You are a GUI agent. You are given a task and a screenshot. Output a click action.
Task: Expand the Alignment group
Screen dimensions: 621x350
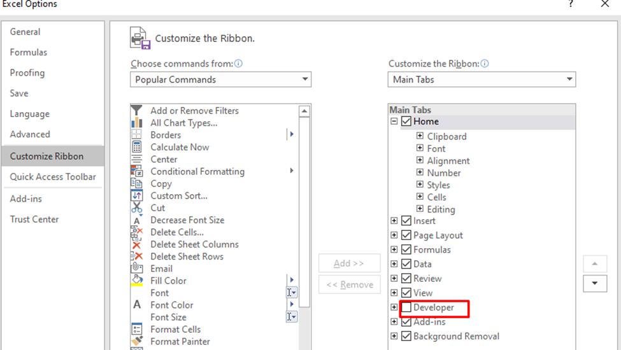(420, 160)
